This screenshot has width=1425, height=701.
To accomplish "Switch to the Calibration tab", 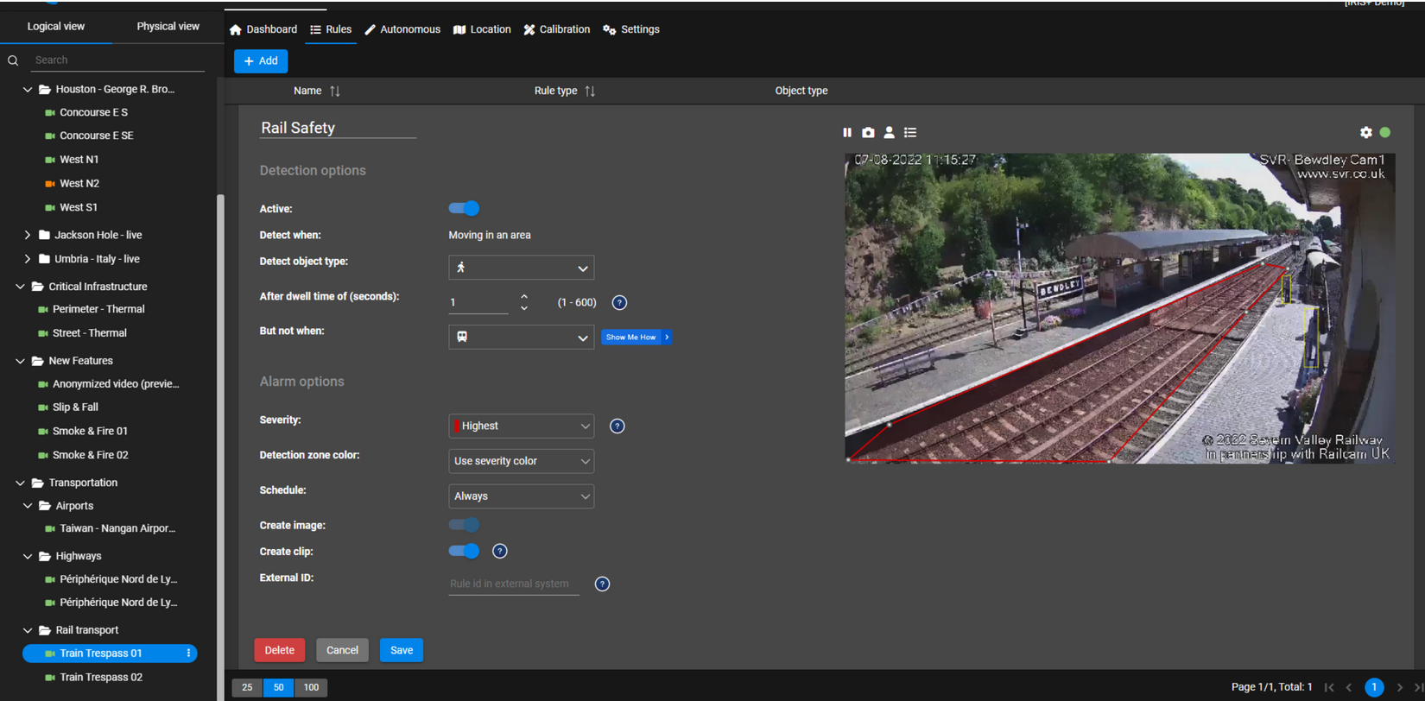I will (556, 29).
